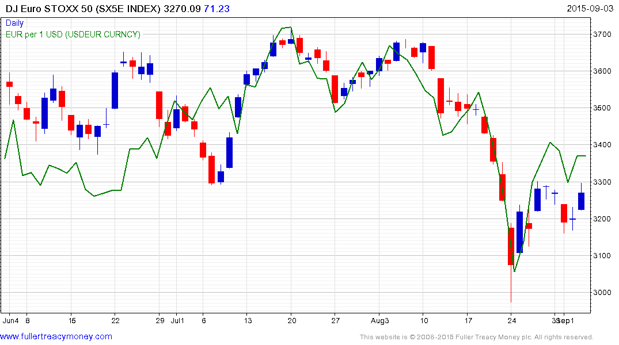Screen dimensions: 619x345
Task: Select the 3500 price axis label
Action: click(602, 108)
